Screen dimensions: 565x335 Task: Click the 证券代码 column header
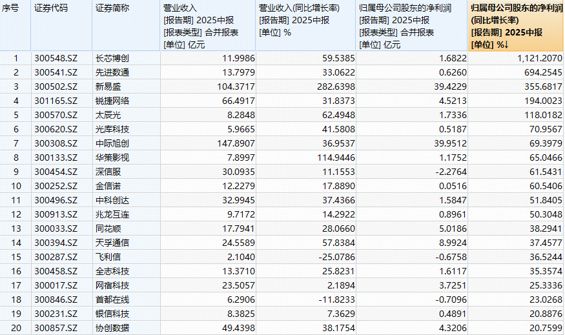point(61,26)
